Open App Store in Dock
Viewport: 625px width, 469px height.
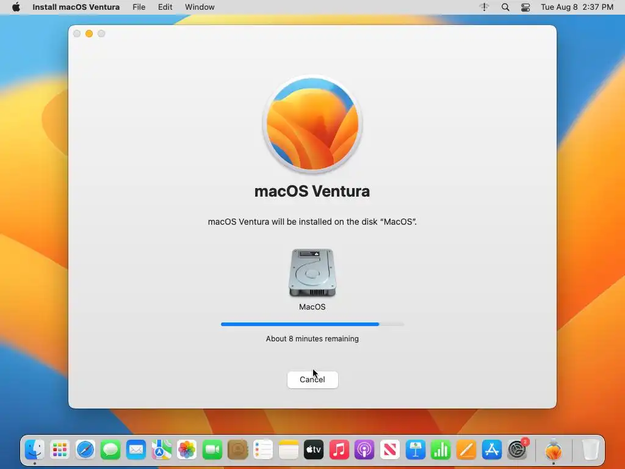[x=491, y=450]
